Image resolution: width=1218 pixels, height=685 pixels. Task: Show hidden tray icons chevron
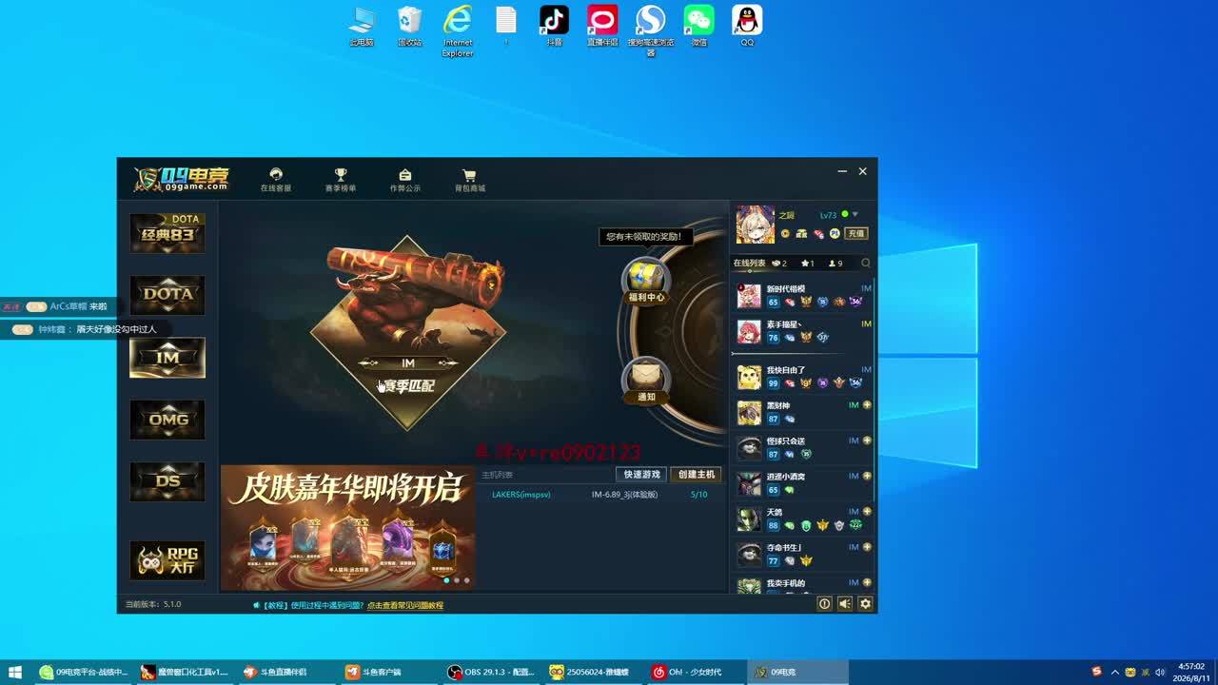click(x=1114, y=672)
